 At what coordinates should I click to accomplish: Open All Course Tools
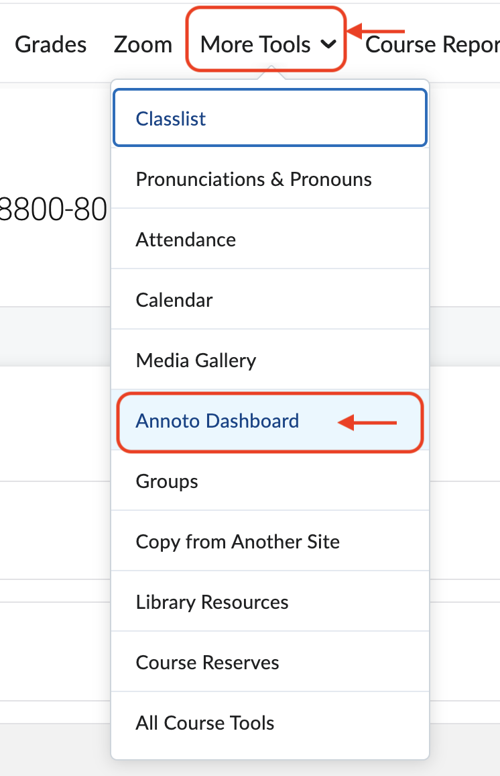(204, 722)
